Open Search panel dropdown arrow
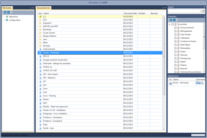This screenshot has height=138, width=207. coord(204,7)
